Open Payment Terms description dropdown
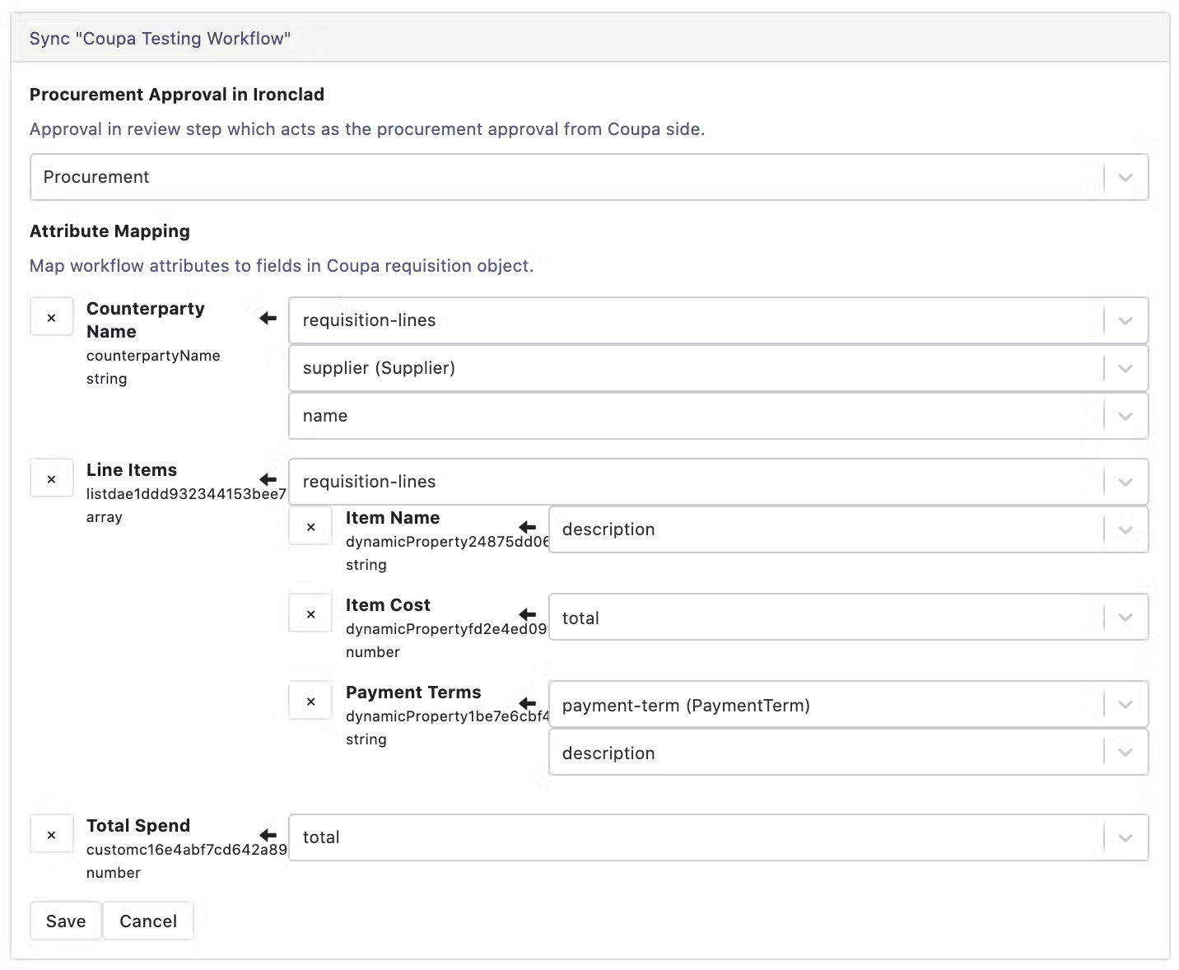The image size is (1179, 970). (848, 753)
